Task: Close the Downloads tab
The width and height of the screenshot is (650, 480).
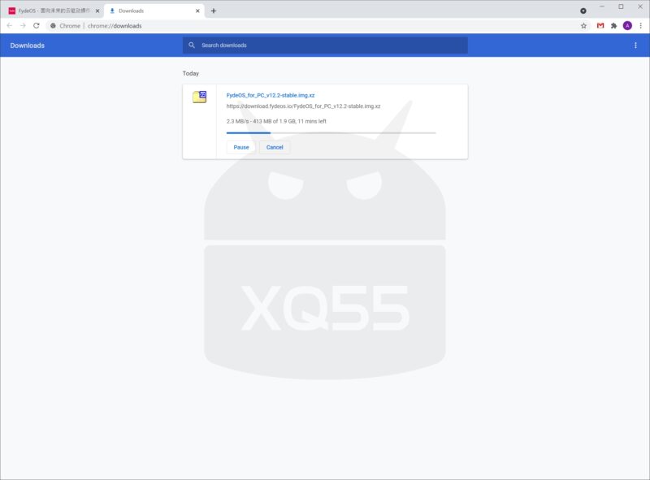Action: [197, 11]
